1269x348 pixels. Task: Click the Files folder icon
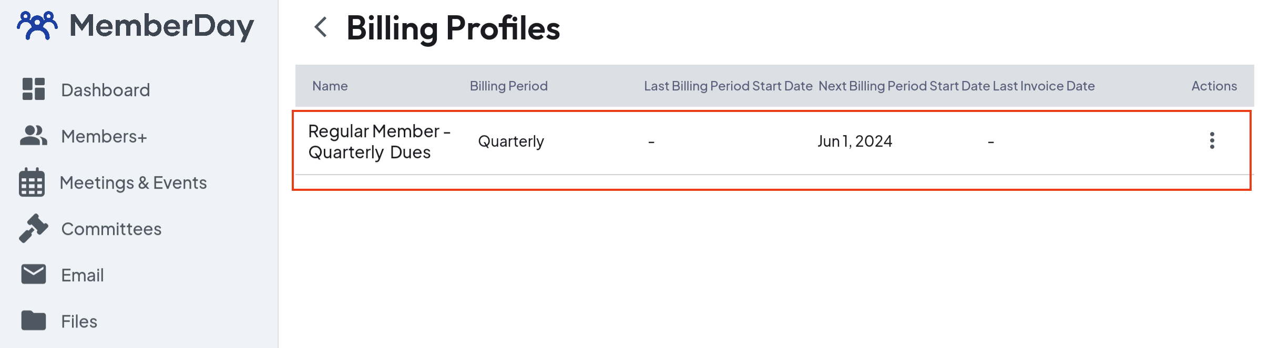(x=34, y=320)
